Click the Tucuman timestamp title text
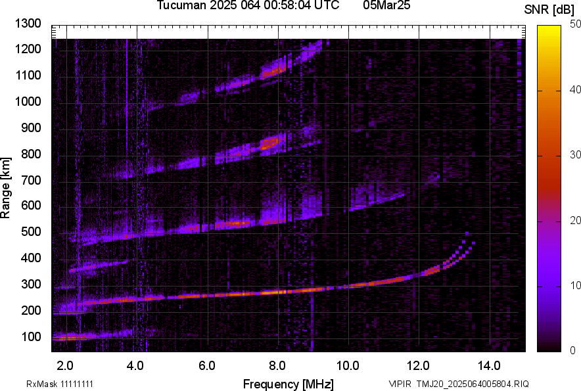This screenshot has height=391, width=581. point(248,6)
